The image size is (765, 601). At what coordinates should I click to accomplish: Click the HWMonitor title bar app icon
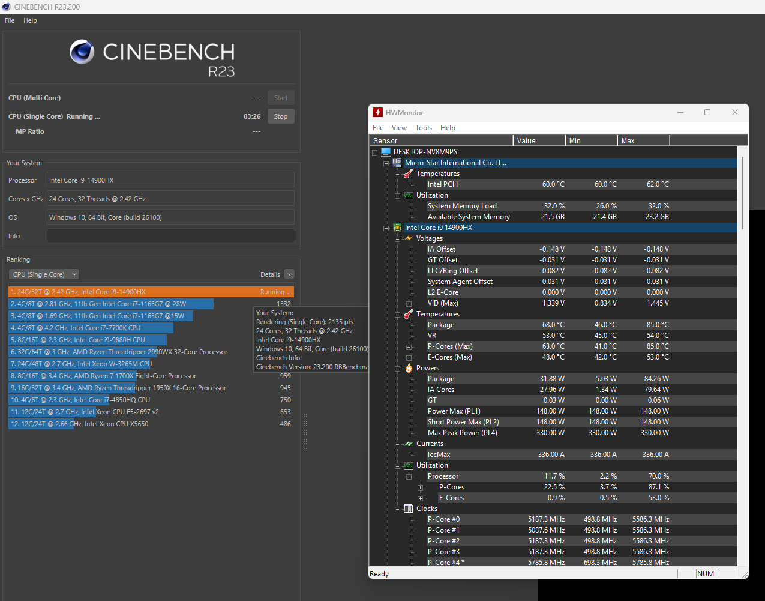click(378, 112)
